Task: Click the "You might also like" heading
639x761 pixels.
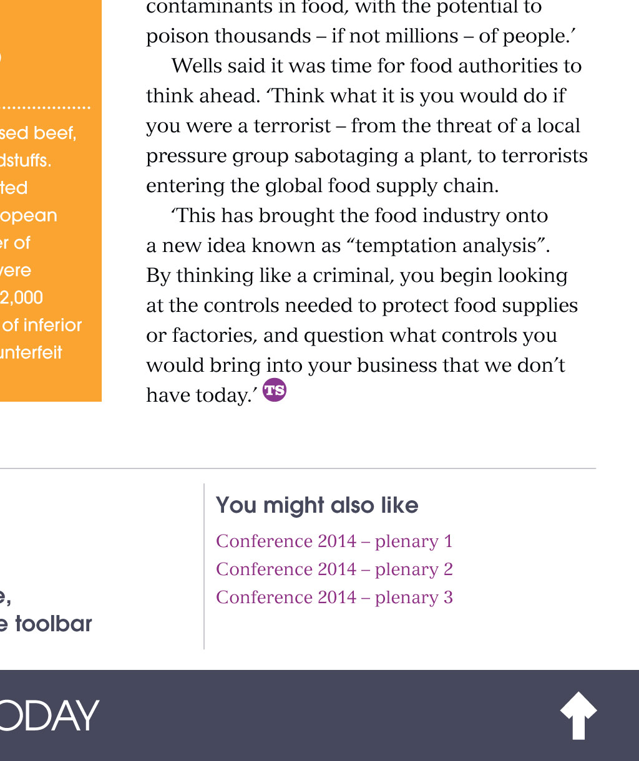Action: click(317, 505)
